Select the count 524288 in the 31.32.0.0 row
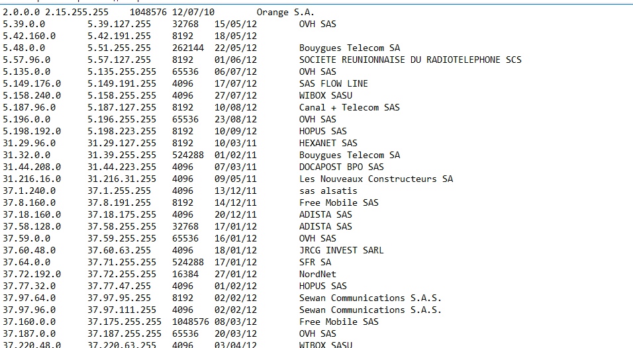This screenshot has height=348, width=633. [188, 155]
